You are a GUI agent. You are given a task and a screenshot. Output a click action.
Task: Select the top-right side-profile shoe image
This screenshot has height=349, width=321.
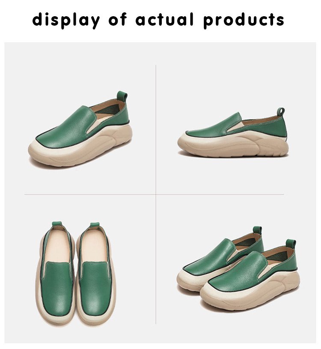click(233, 133)
